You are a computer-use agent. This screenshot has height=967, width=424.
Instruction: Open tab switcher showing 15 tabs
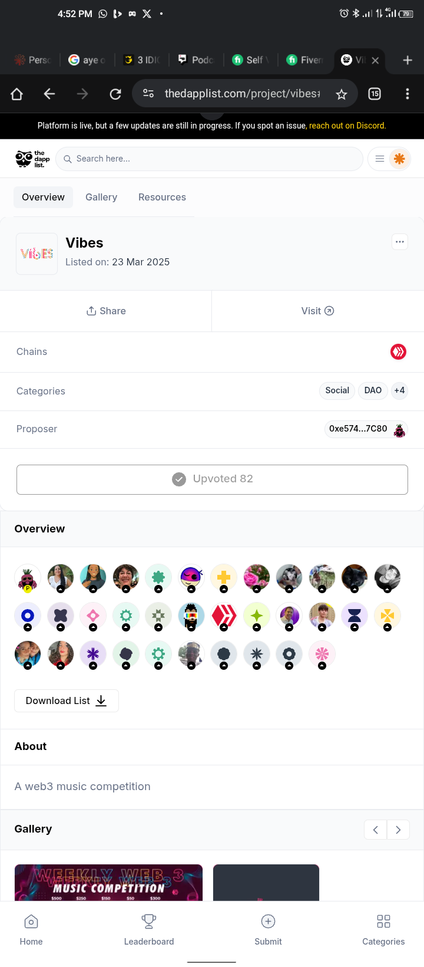(x=375, y=94)
